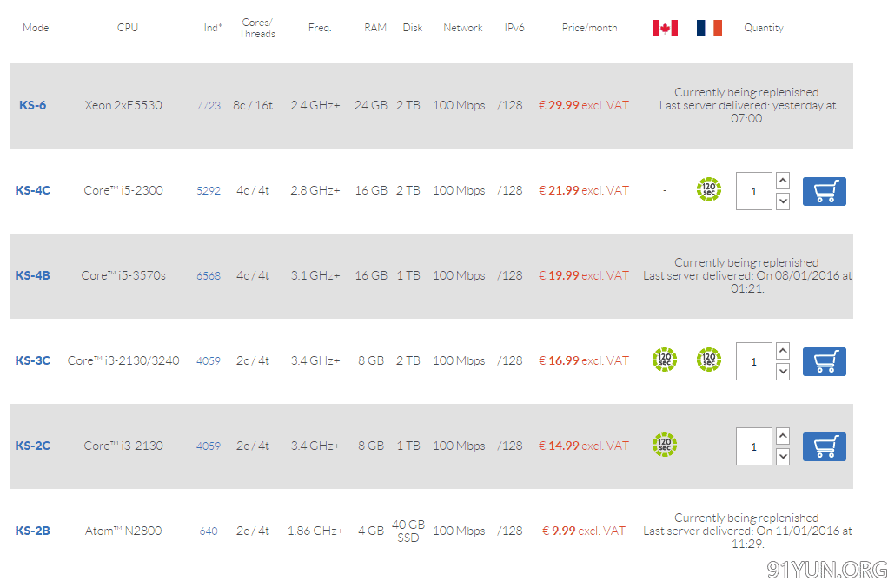Screen dimensions: 888x581
Task: Increase KS-3C quantity with up arrow
Action: pyautogui.click(x=783, y=351)
